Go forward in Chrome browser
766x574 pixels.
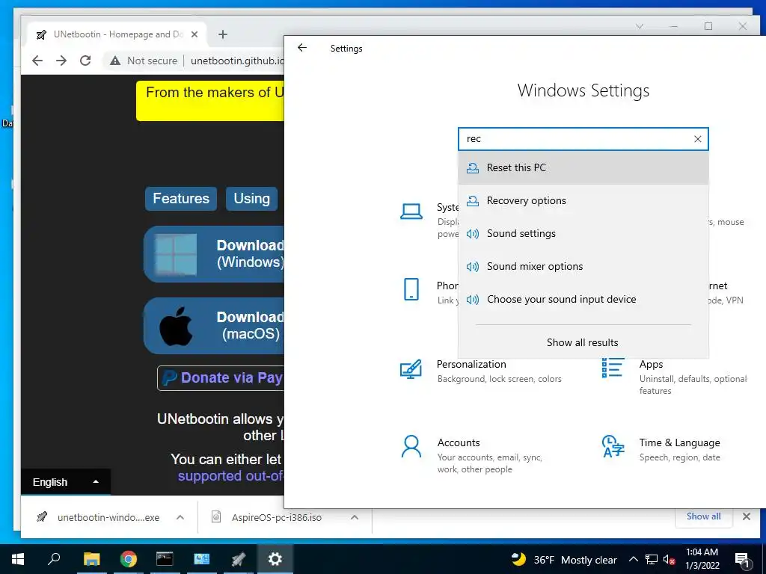tap(61, 61)
